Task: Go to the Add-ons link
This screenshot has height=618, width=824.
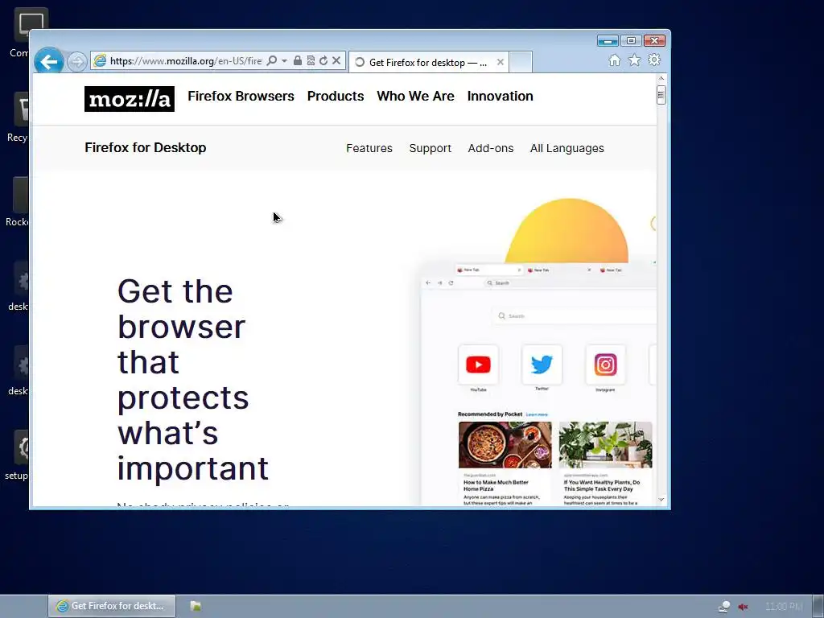Action: coord(490,148)
